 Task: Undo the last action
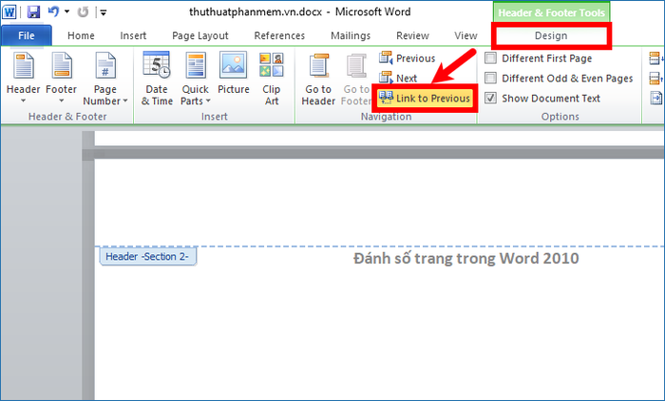point(53,11)
